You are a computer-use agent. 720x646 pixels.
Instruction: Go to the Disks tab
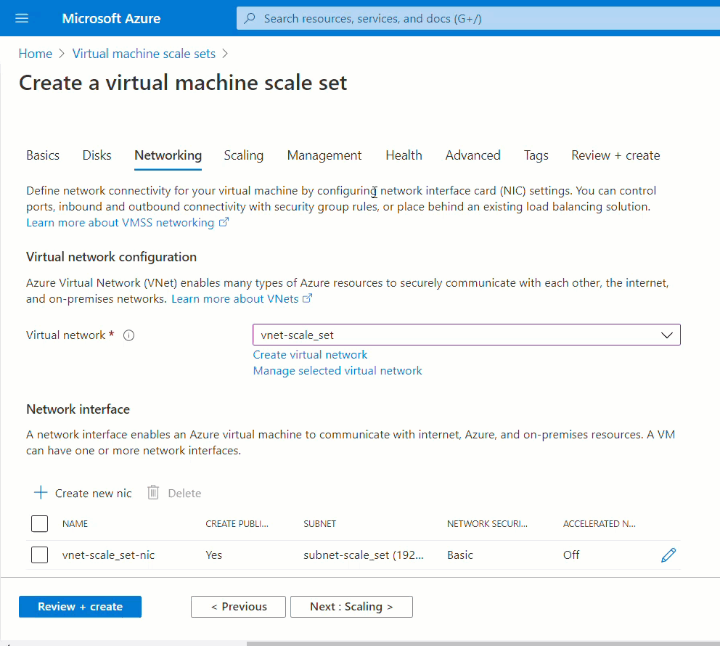click(x=97, y=155)
